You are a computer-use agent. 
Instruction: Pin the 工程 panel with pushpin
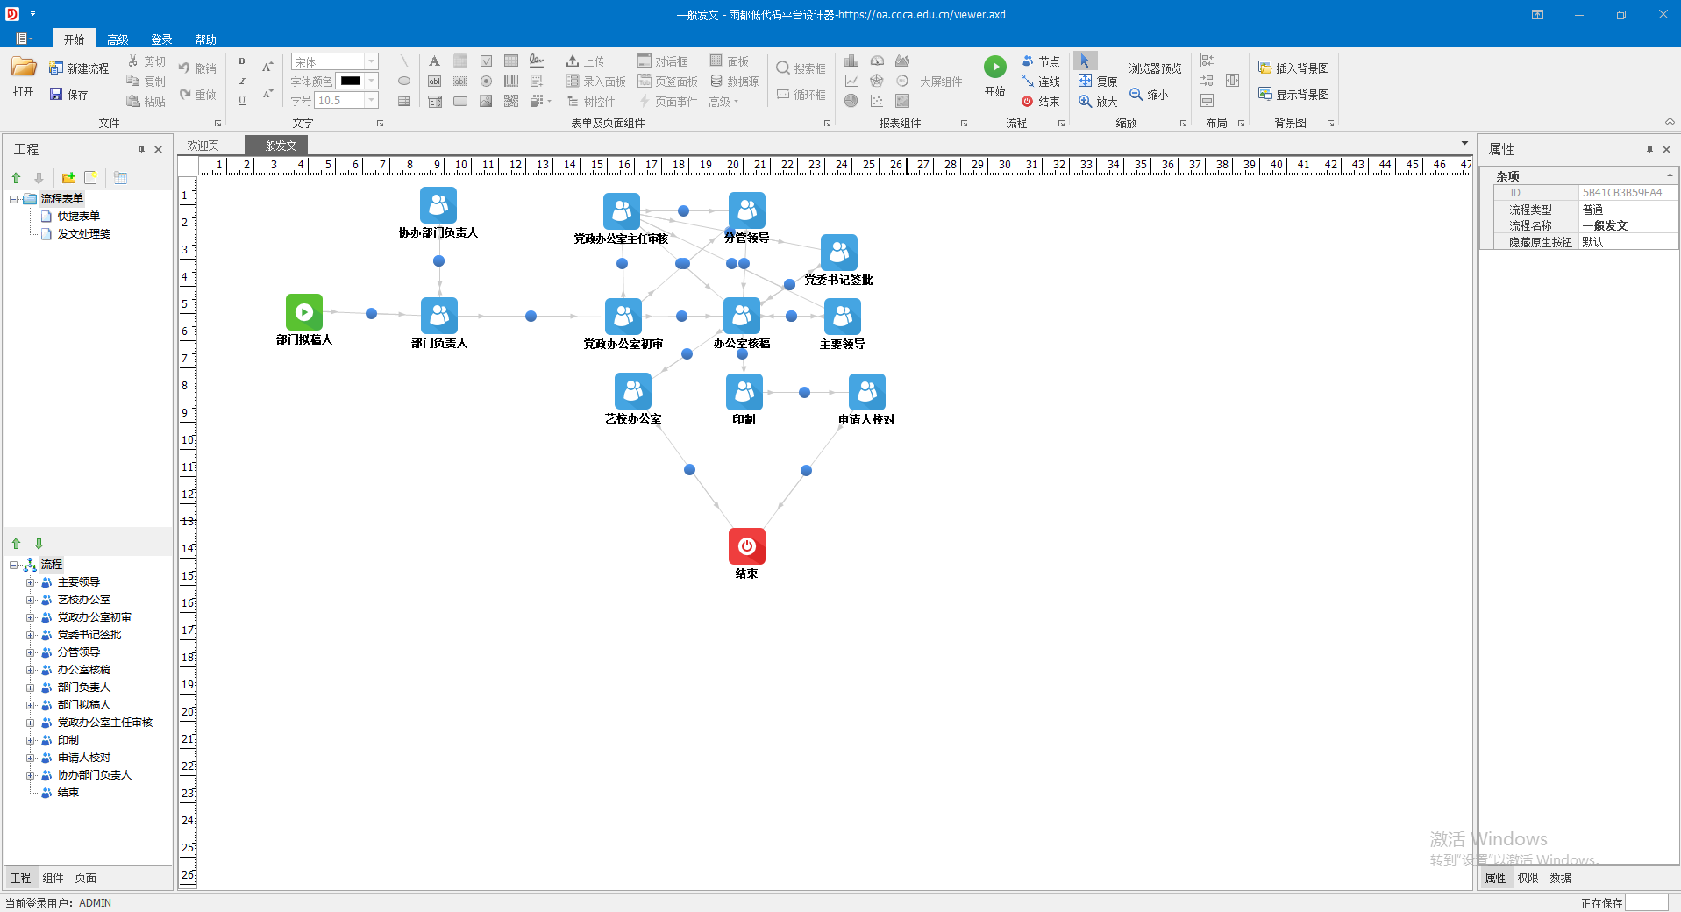click(141, 150)
